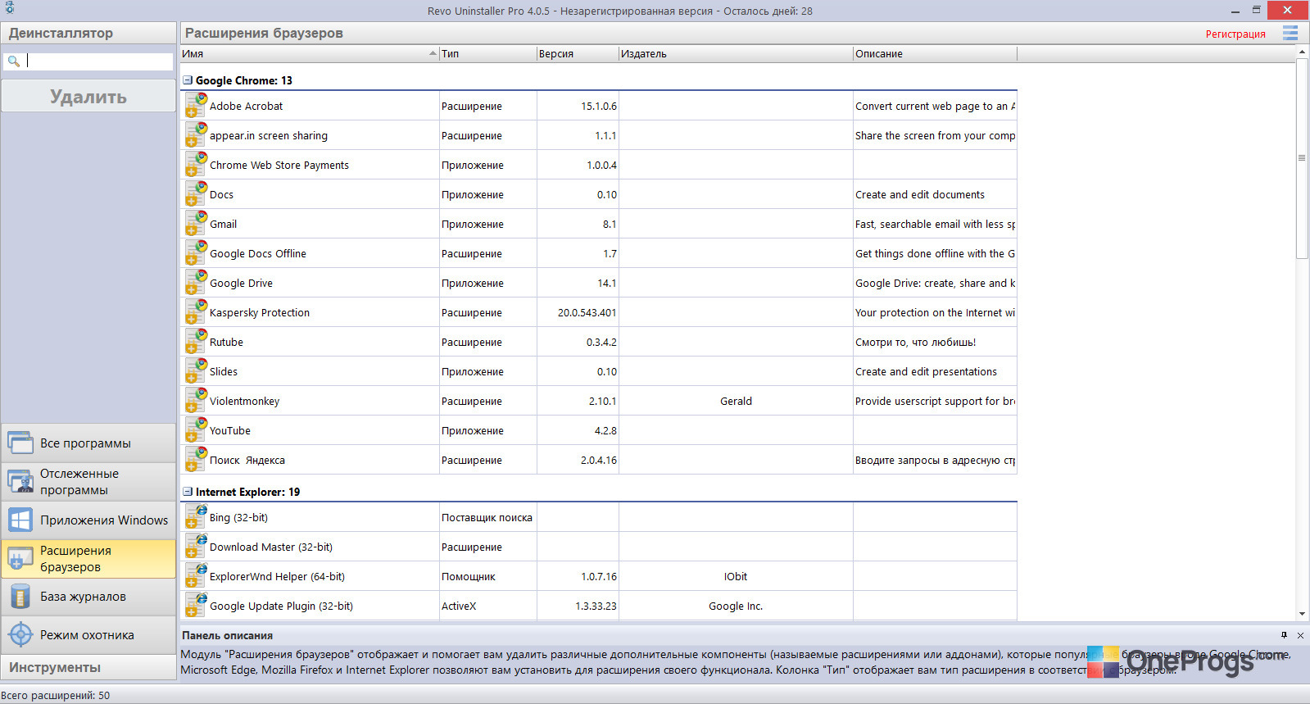Pin the description panel with pushpin icon
The width and height of the screenshot is (1310, 704).
(1284, 635)
